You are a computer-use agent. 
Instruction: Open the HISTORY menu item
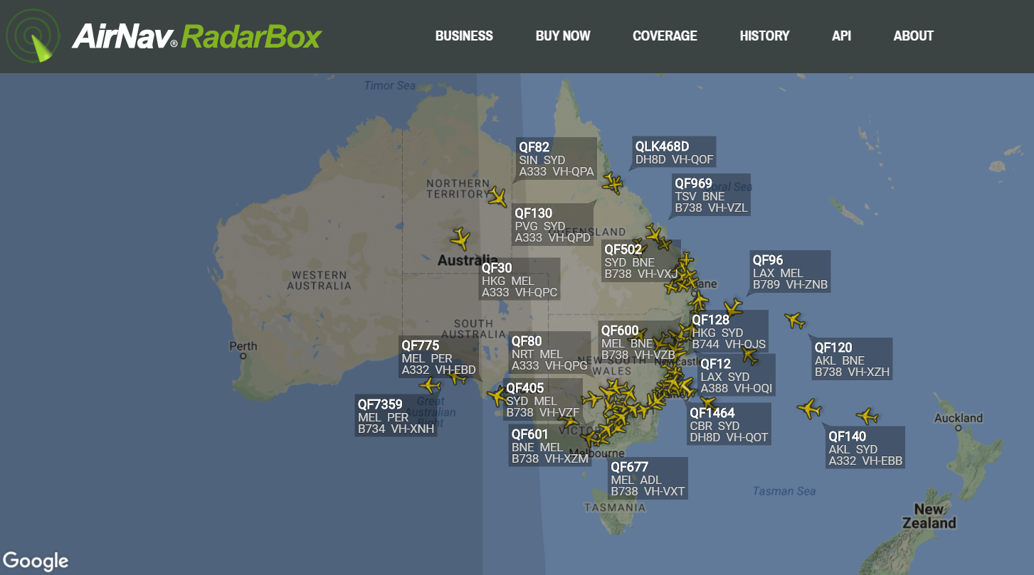764,36
